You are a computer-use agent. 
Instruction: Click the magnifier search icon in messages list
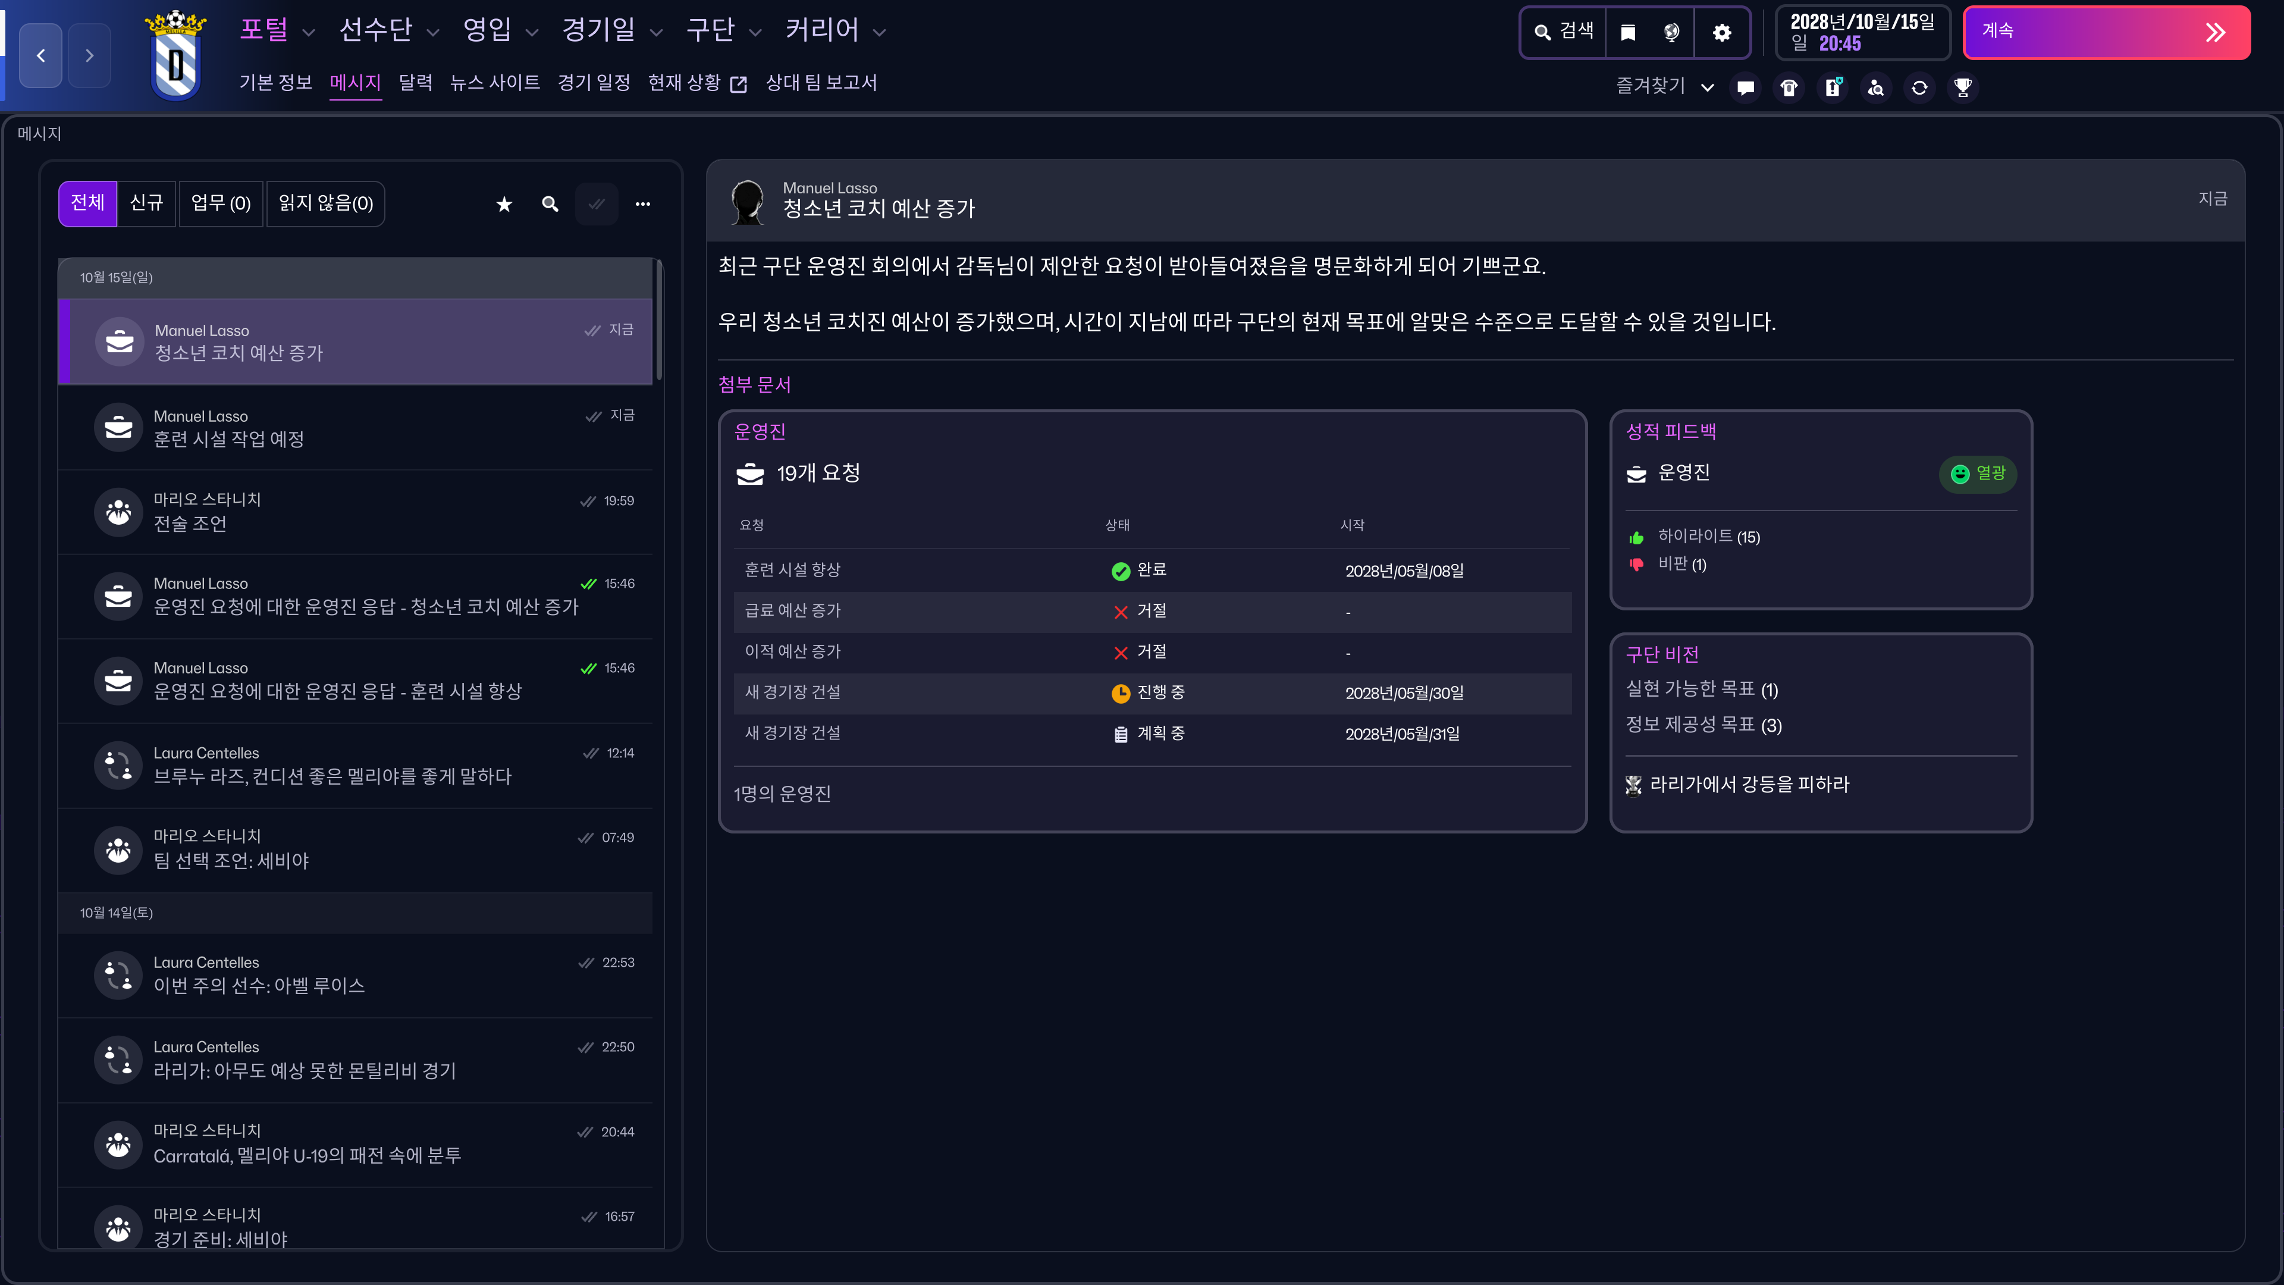pos(551,204)
